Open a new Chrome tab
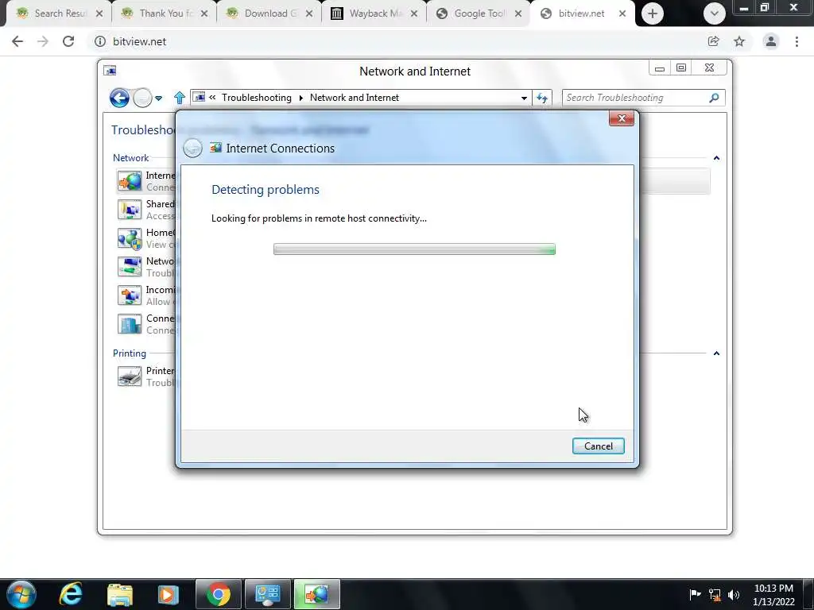This screenshot has height=610, width=814. click(653, 14)
